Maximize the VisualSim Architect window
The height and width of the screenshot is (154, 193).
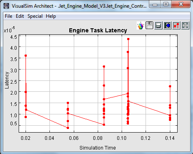coord(166,4)
